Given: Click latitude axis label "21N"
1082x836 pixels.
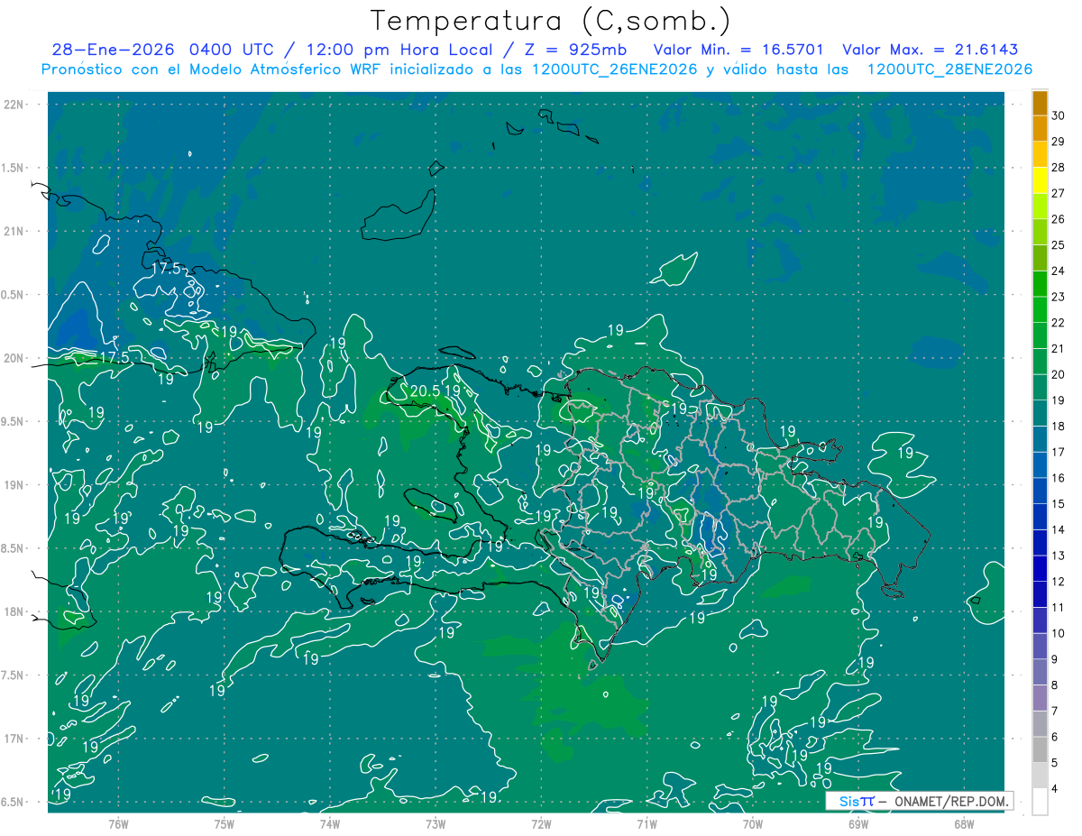Looking at the screenshot, I should click(x=15, y=231).
